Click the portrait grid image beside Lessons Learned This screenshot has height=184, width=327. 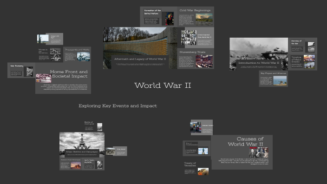(x=189, y=38)
